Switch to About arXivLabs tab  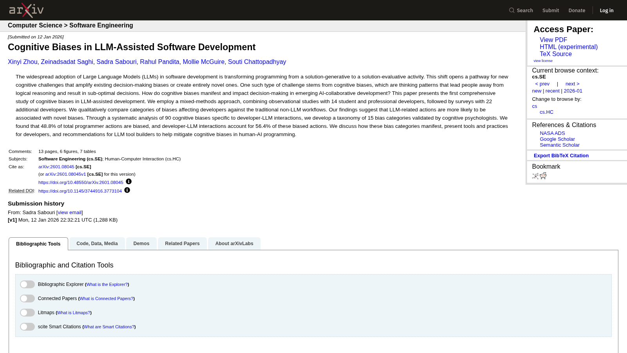(x=234, y=244)
